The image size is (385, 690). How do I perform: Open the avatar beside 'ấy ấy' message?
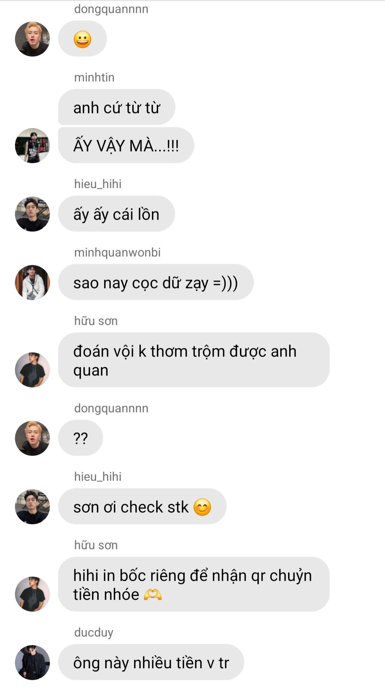32,214
